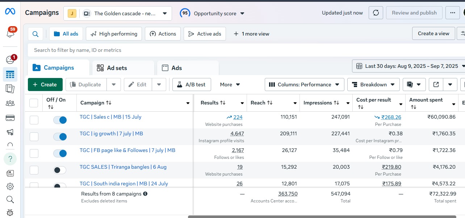Open the Campaign column header dropdown arrow

[188, 103]
